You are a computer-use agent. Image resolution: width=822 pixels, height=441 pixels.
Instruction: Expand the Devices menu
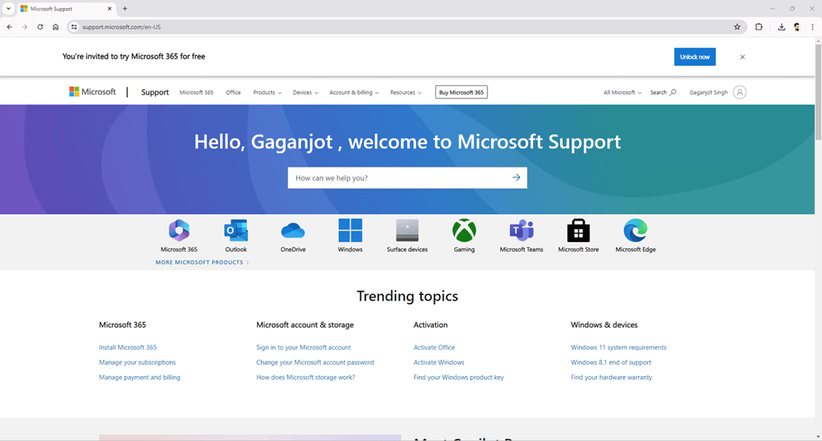pos(305,92)
